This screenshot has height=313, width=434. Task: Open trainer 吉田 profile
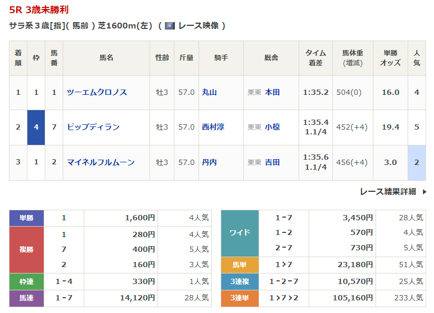click(272, 162)
